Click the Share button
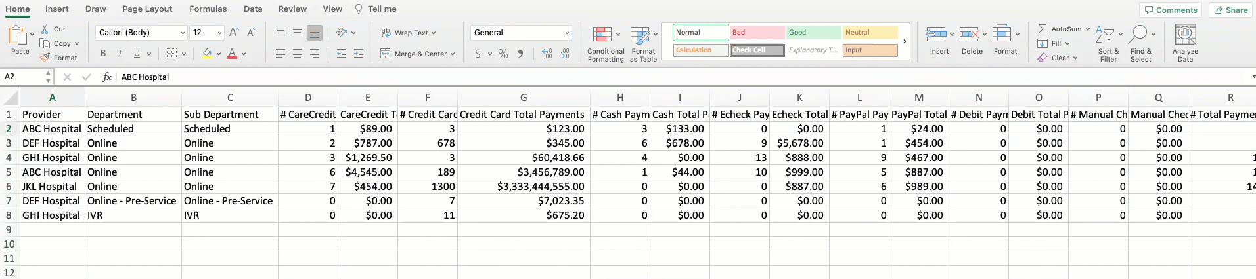 (1231, 10)
